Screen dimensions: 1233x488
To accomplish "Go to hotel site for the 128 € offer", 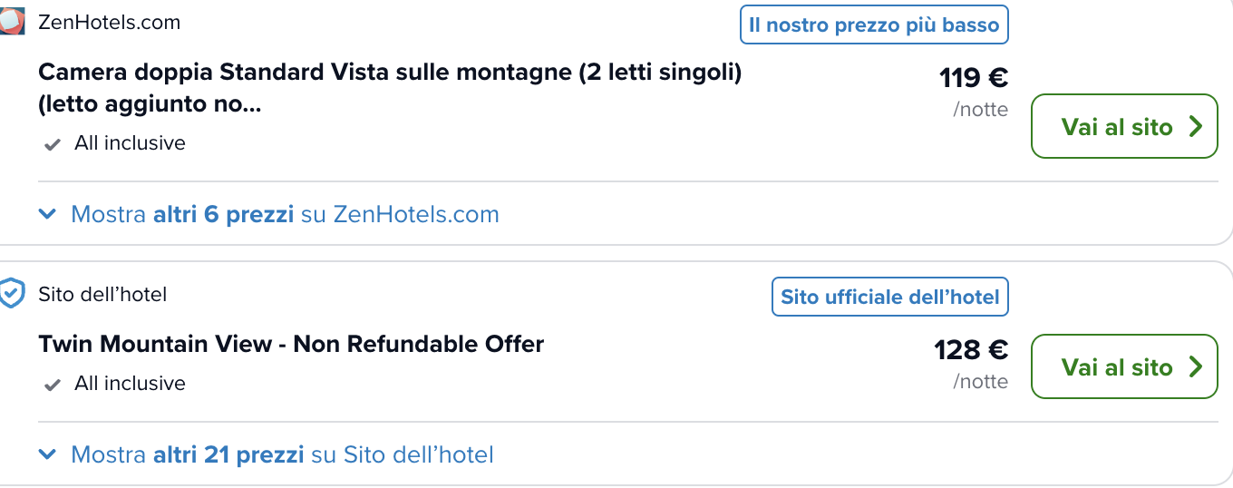I will click(1124, 366).
